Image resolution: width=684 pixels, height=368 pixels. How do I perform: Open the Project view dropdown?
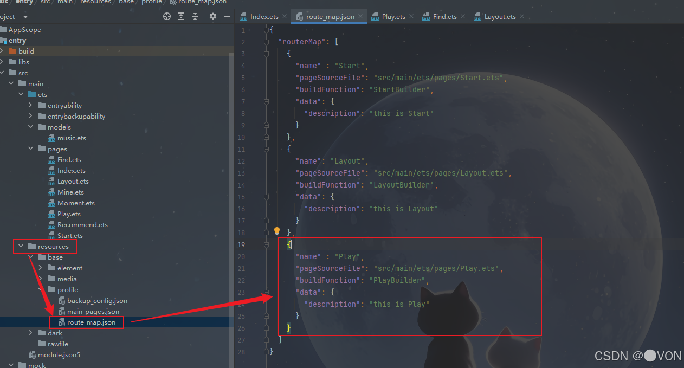(25, 17)
